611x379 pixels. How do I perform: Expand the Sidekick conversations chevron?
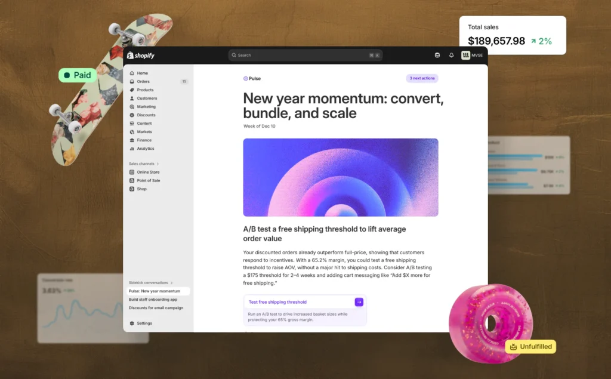click(x=172, y=283)
